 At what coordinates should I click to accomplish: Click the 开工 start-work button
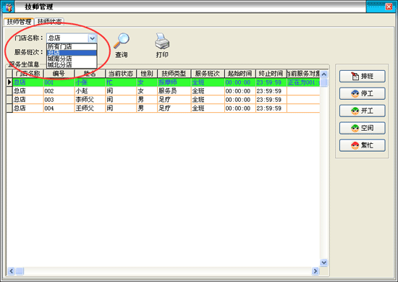coord(363,111)
